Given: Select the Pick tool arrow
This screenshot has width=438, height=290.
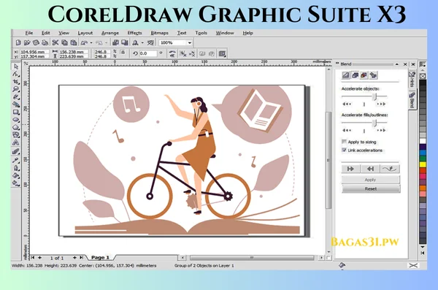Looking at the screenshot, I should [16, 66].
